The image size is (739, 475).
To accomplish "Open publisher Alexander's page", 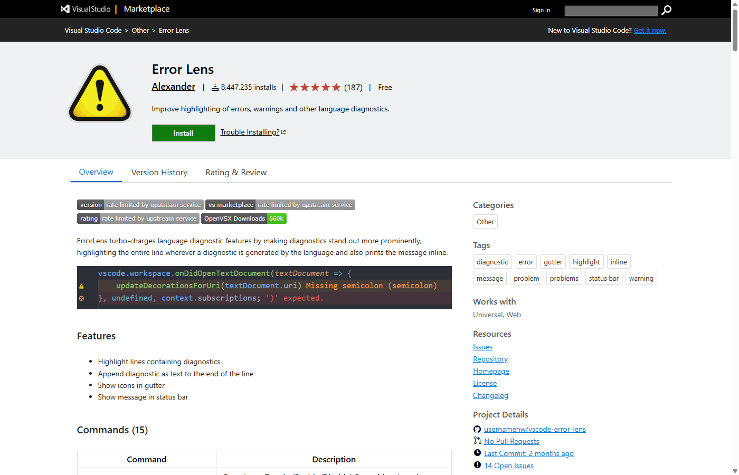I will click(x=174, y=87).
